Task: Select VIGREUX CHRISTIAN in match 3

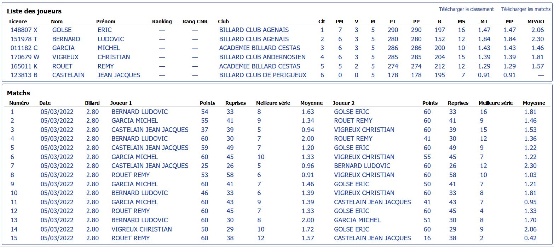Action: (364, 130)
